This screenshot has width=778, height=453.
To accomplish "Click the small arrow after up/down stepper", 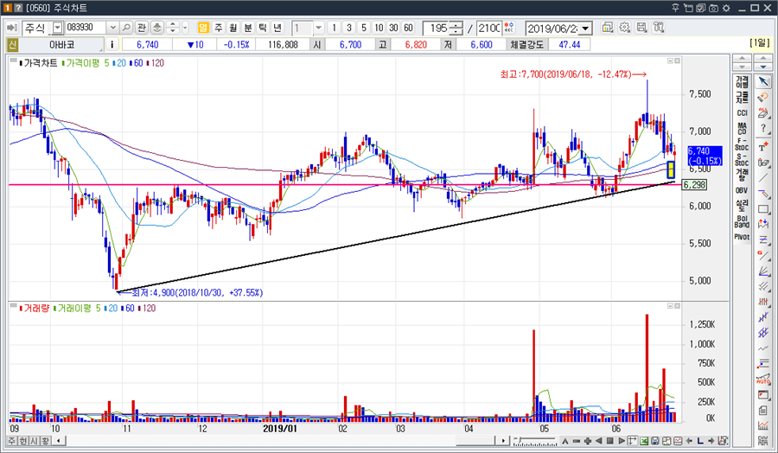I will tap(185, 28).
